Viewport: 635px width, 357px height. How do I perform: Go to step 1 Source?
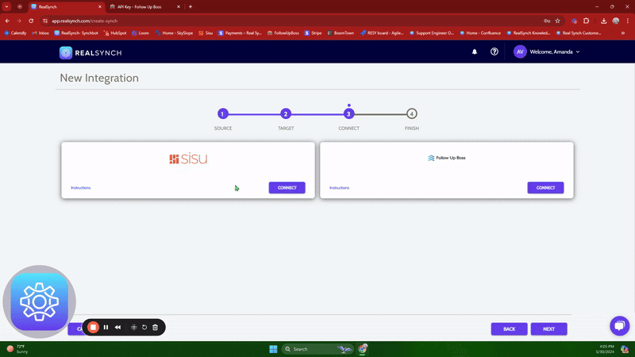point(223,114)
